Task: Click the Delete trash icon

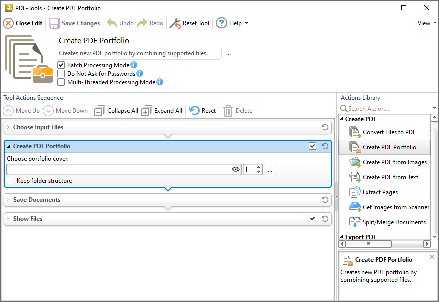Action: point(228,111)
